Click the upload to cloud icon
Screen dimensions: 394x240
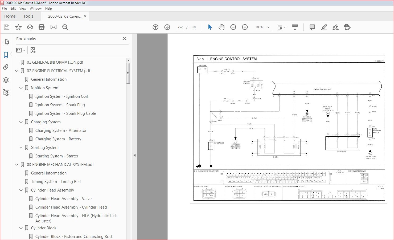30,27
